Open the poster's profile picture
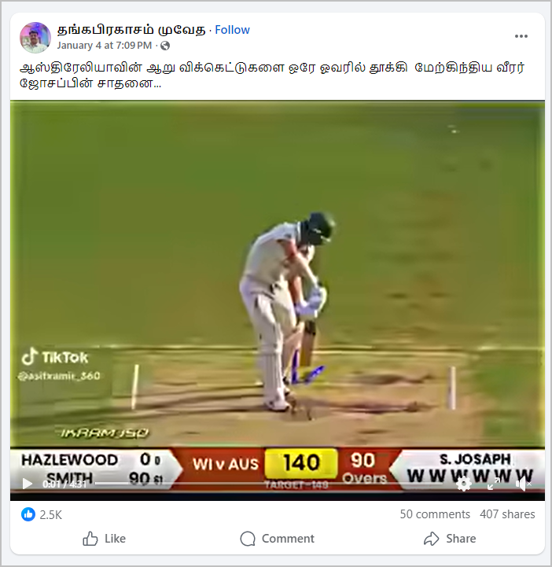This screenshot has height=567, width=552. (x=35, y=37)
